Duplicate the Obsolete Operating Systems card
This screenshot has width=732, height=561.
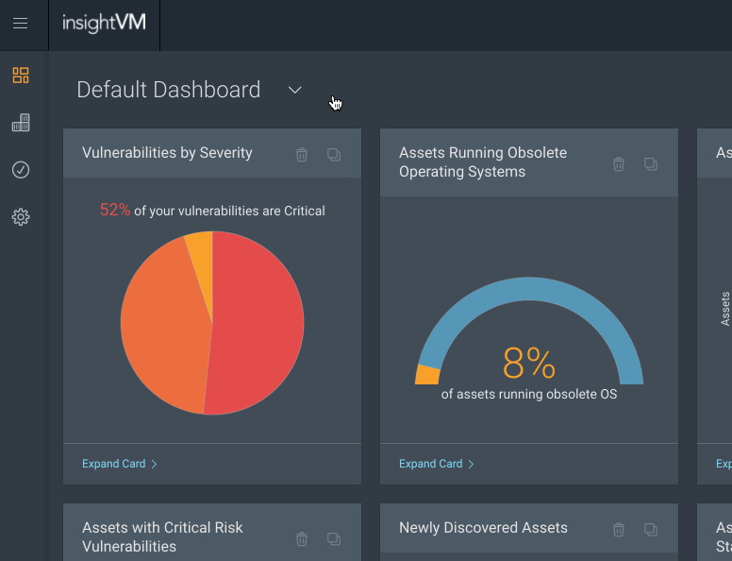coord(651,163)
